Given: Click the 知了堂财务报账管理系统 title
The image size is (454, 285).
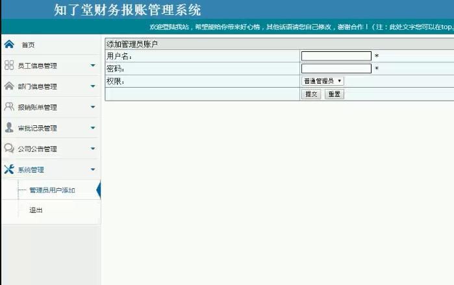Looking at the screenshot, I should [127, 10].
